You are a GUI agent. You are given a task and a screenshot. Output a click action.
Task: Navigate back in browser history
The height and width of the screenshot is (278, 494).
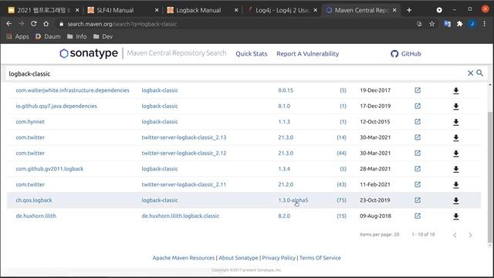point(8,24)
